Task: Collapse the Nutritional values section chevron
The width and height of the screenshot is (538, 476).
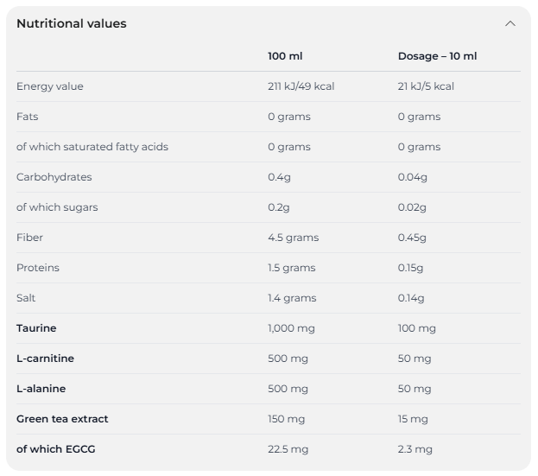Action: pyautogui.click(x=510, y=23)
